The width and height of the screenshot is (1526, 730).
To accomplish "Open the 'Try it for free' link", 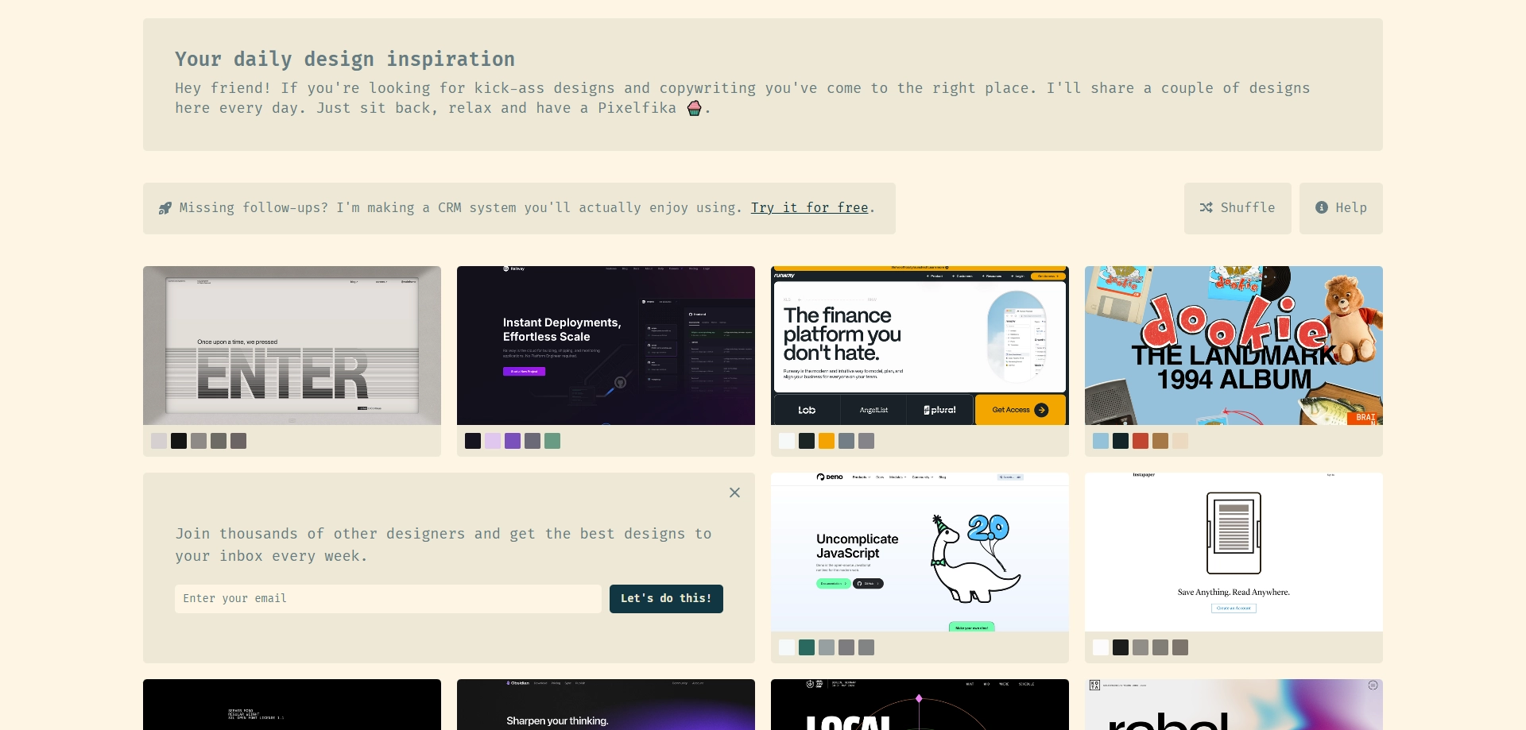I will (x=809, y=208).
